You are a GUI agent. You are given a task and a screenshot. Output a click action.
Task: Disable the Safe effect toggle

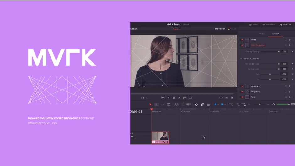pyautogui.click(x=242, y=97)
